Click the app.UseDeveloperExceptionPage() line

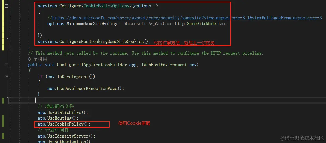click(x=86, y=89)
